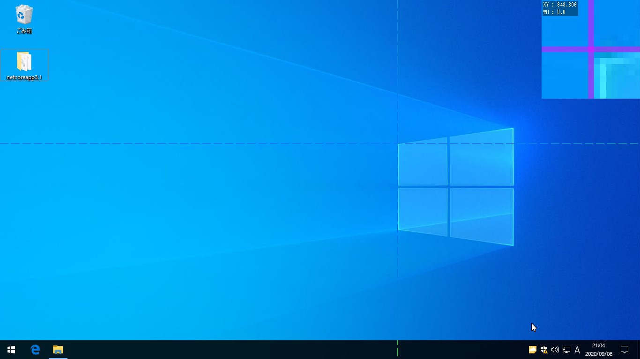Open the clock showing 21:04
The image size is (640, 359).
click(x=598, y=350)
